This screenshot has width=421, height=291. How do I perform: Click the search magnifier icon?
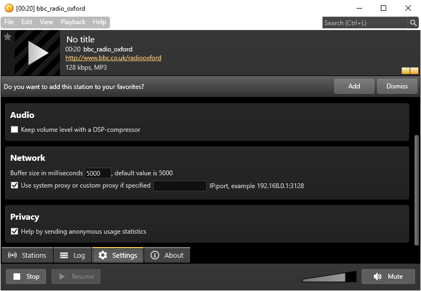click(x=413, y=23)
